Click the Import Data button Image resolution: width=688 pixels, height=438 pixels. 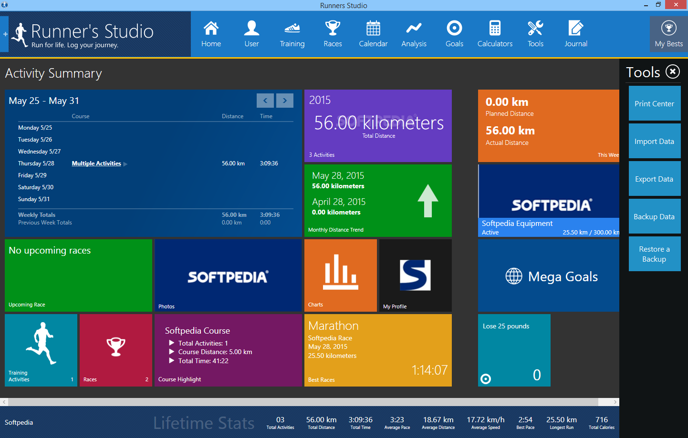tap(655, 141)
